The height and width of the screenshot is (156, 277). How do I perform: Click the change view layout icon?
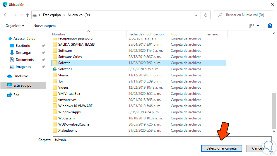[252, 26]
